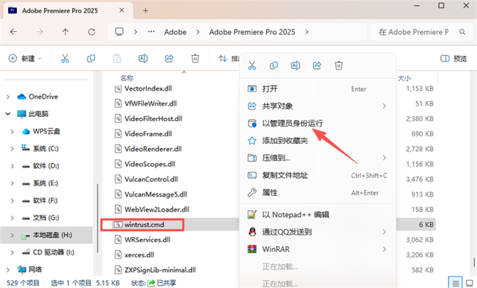Open the hidden path ellipsis in the address bar
The width and height of the screenshot is (477, 288).
[x=151, y=32]
